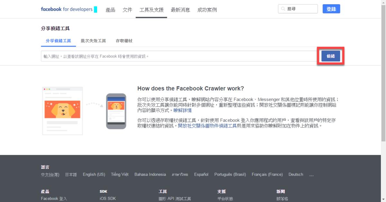
Task: Click the "How does the Facebook Crawler work?" heading
Action: [x=191, y=88]
